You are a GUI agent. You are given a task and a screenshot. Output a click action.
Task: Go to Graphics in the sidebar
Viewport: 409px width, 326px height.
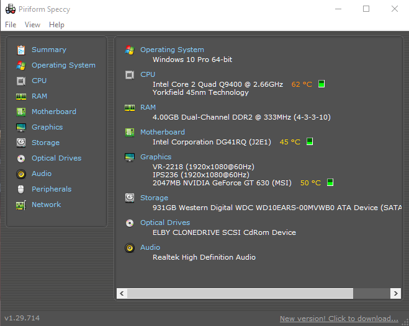[x=47, y=127]
